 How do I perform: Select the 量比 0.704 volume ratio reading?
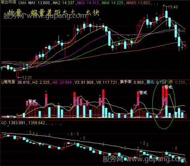pos(156,82)
